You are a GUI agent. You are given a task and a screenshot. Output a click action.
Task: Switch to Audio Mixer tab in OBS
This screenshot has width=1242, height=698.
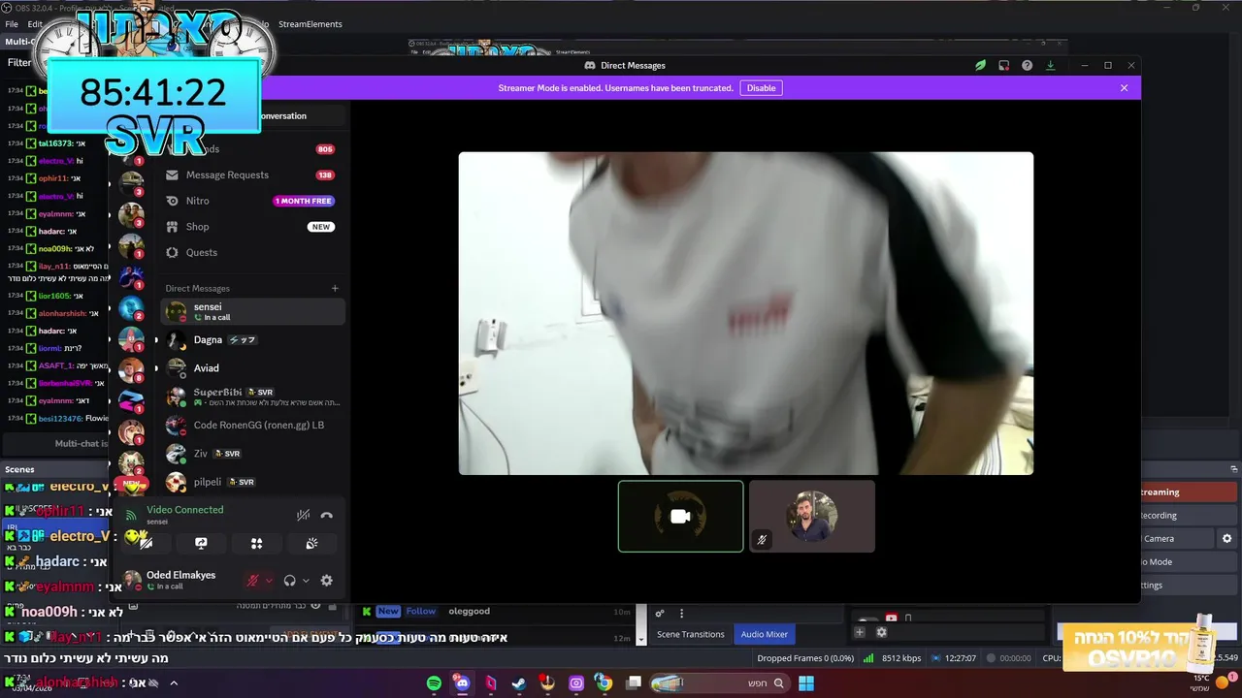pyautogui.click(x=765, y=634)
